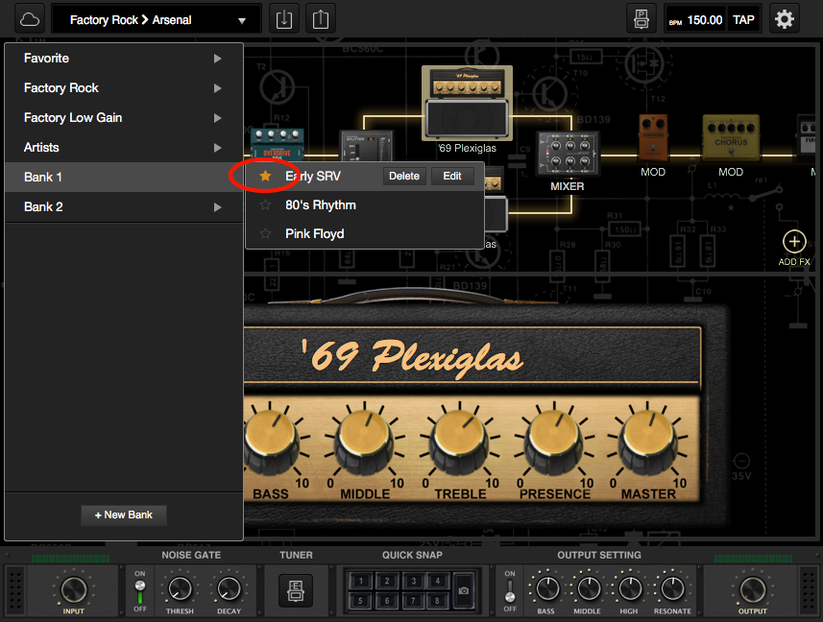
Task: Open the tuner icon in the bottom bar
Action: pyautogui.click(x=296, y=590)
